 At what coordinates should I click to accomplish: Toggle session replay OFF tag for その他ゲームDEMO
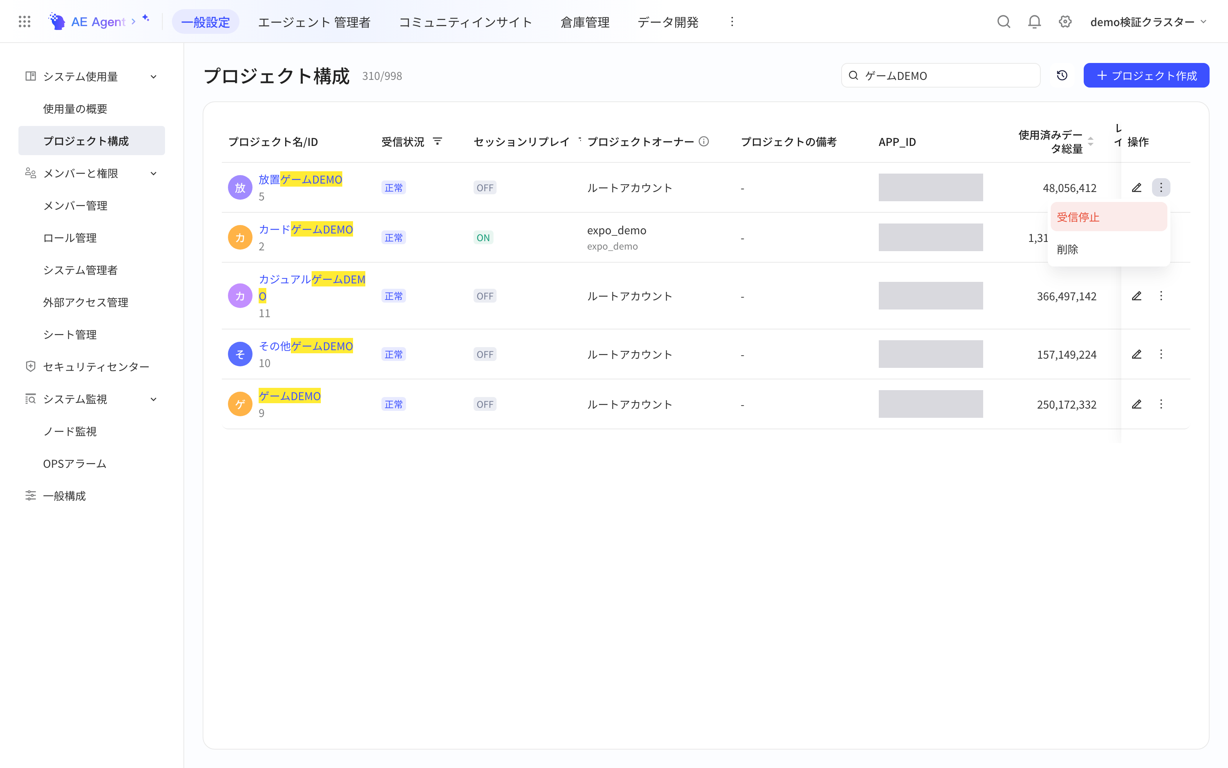point(485,354)
